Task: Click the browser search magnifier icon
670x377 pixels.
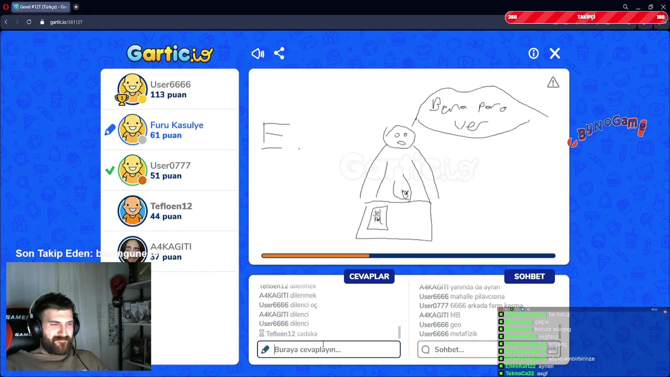Action: 626,7
